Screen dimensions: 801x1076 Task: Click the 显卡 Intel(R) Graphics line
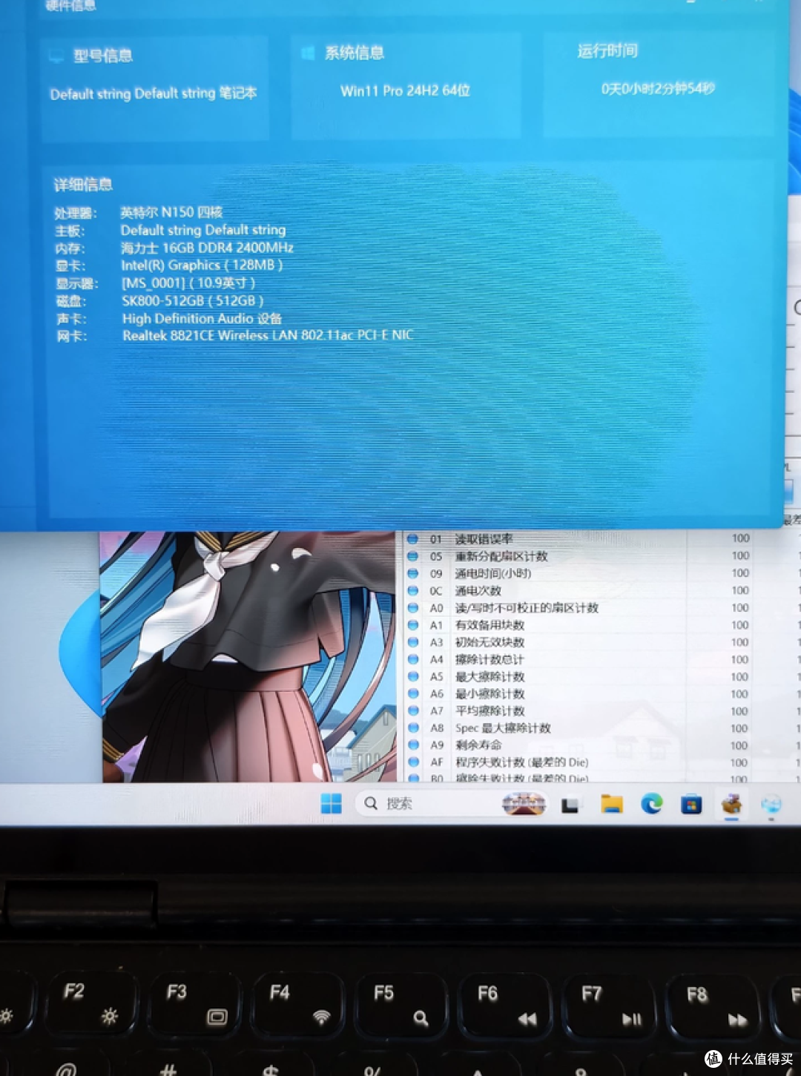tap(169, 265)
